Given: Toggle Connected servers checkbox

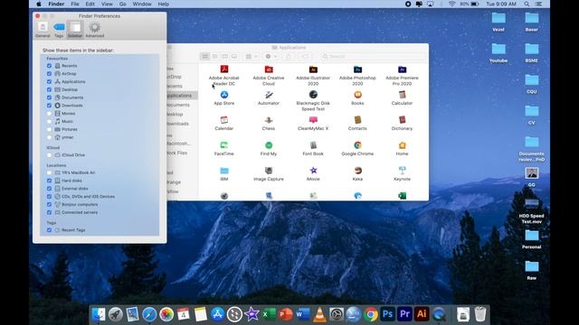Looking at the screenshot, I should 49,213.
